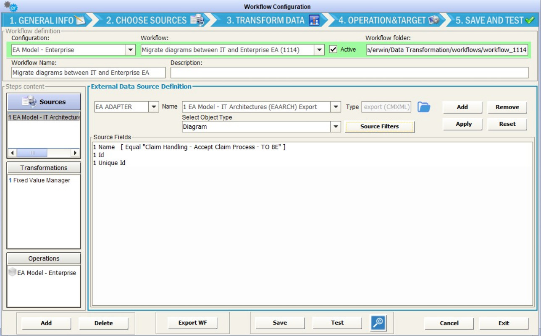Click the Workflow Name input field
The height and width of the screenshot is (336, 541).
click(x=88, y=73)
